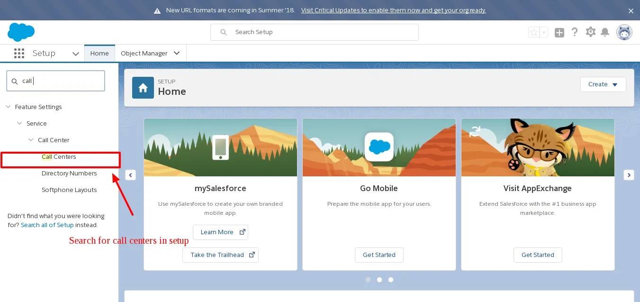
Task: Open Call Centers in the setup tree
Action: tap(59, 157)
